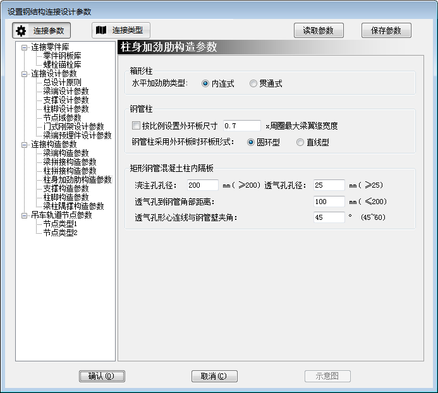The height and width of the screenshot is (393, 438).
Task: Click the 读取参数 button
Action: (319, 30)
